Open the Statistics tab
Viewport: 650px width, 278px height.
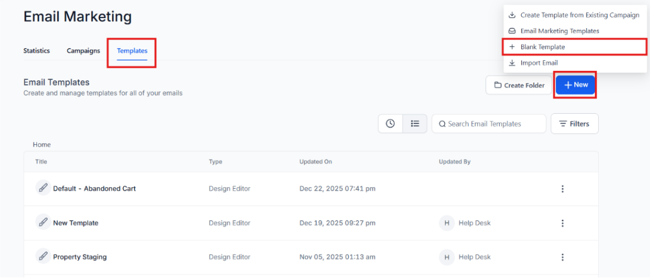click(x=36, y=51)
